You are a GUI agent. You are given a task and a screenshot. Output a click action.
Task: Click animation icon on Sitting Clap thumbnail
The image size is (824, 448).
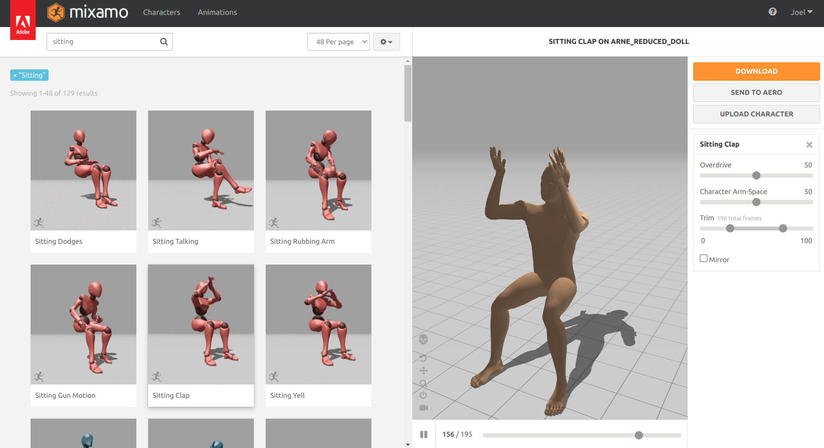click(156, 377)
